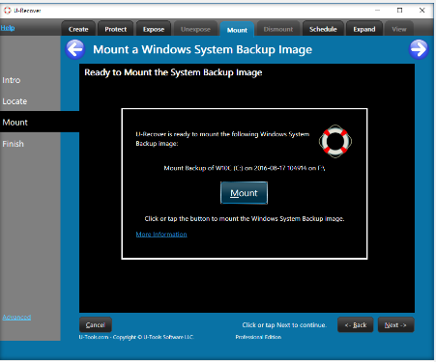Viewport: 436px width, 362px height.
Task: Switch to the Protect tab
Action: click(x=115, y=29)
